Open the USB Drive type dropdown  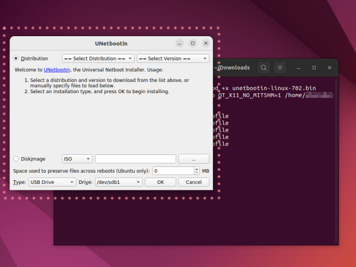click(x=52, y=182)
